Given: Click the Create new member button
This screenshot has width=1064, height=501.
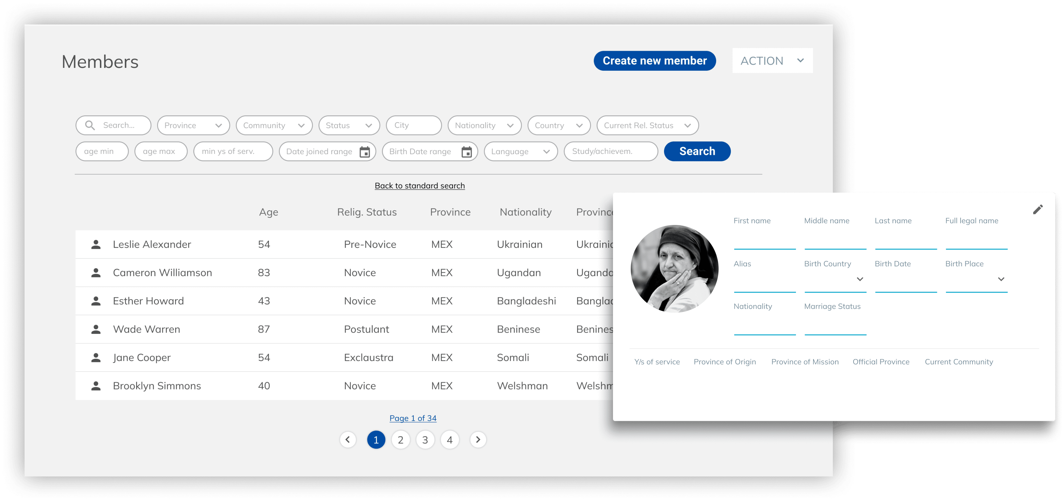Looking at the screenshot, I should [x=654, y=60].
